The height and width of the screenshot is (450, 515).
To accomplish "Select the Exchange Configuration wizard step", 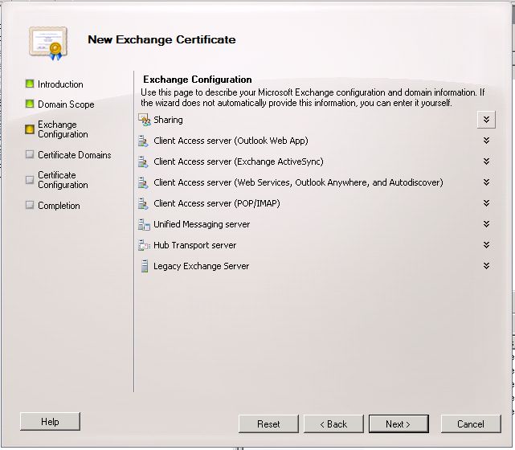I will click(63, 129).
